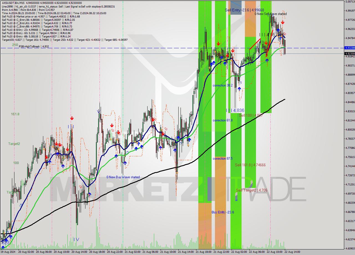Select the 'FSB-HighToBreak | 4.932' line label
Screen dimensions: 355x255
(x=34, y=47)
